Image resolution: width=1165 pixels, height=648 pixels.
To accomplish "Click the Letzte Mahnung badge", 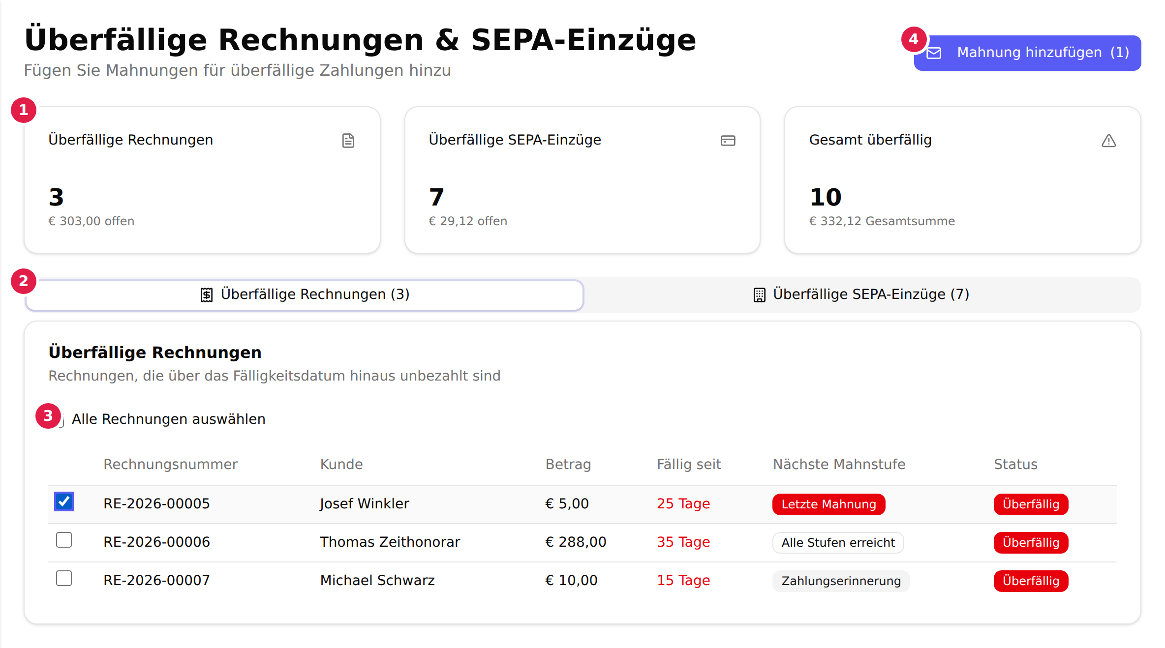I will pos(828,504).
